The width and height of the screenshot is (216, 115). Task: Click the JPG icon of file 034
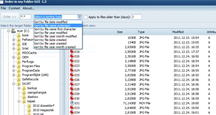(72, 113)
